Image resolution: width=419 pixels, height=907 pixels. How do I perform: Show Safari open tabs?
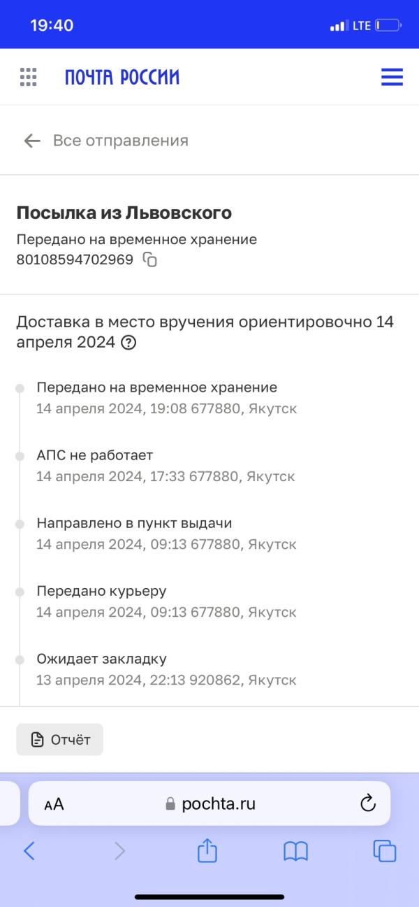click(x=385, y=851)
